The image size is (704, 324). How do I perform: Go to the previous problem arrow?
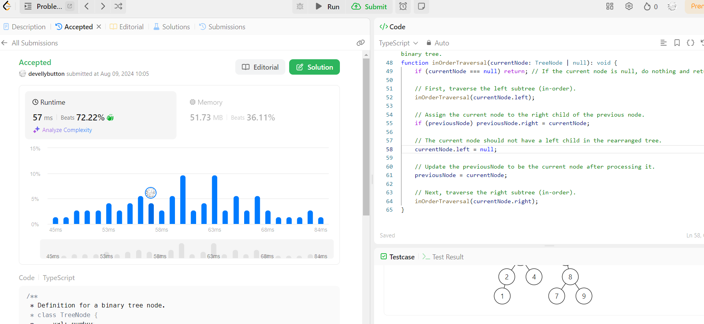[x=87, y=7]
